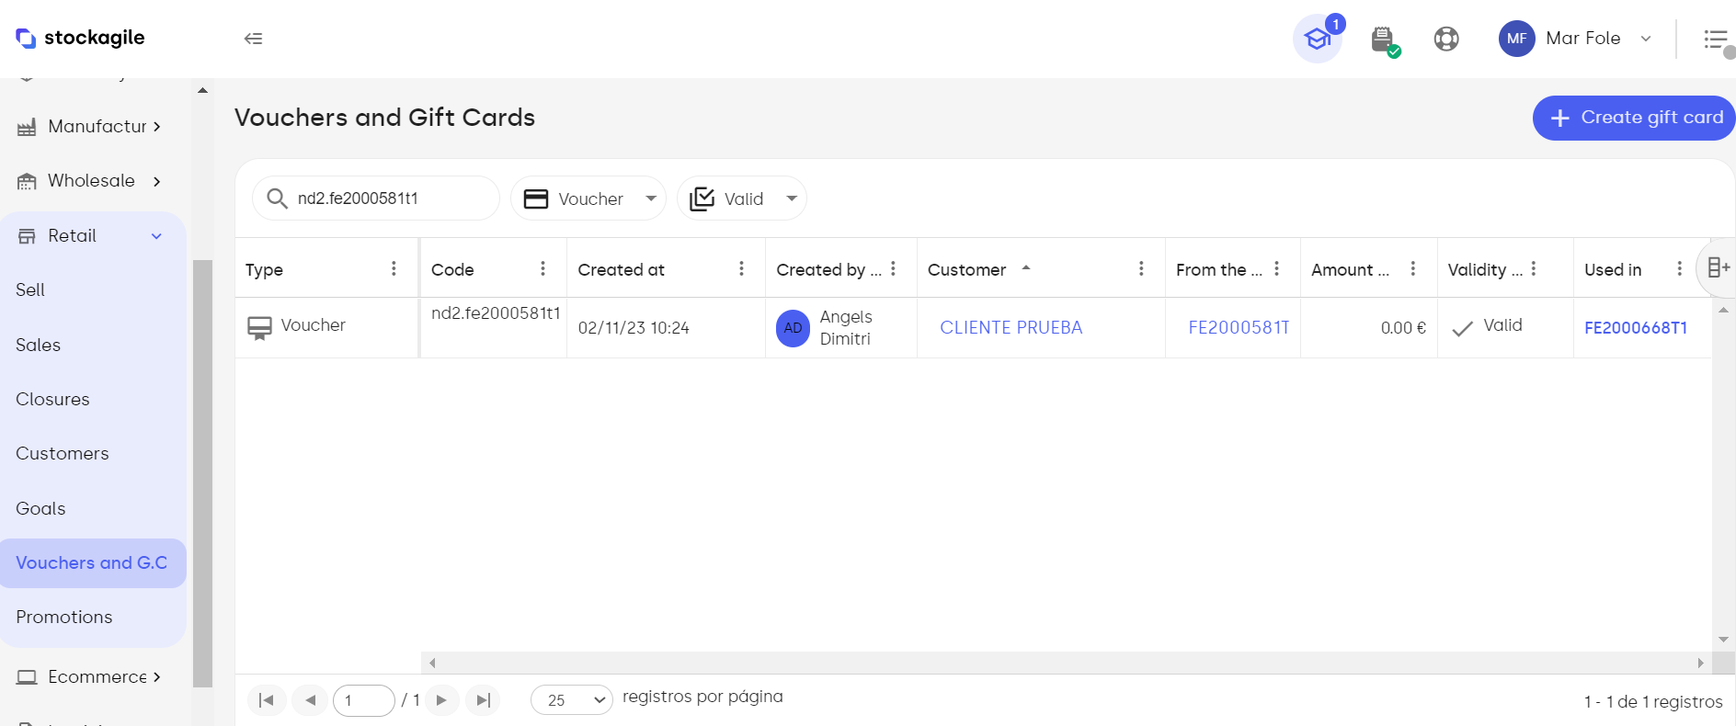The width and height of the screenshot is (1736, 726).
Task: Open the Created by column options menu
Action: [893, 268]
